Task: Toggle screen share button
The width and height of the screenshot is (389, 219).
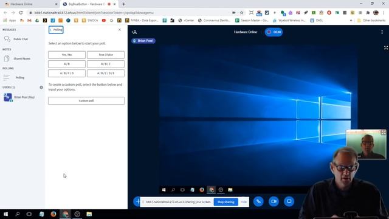Action: [x=289, y=201]
